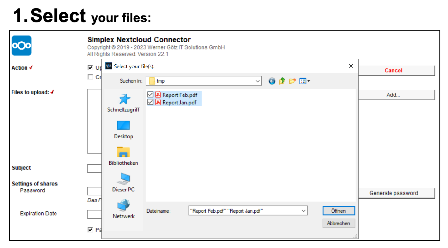This screenshot has width=448, height=248.
Task: Click the tmp folder icon in Suchen in
Action: [152, 81]
